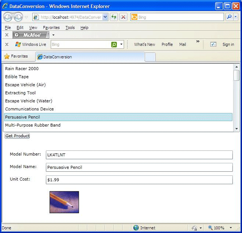Switch to the DataConversion tab

(90, 57)
